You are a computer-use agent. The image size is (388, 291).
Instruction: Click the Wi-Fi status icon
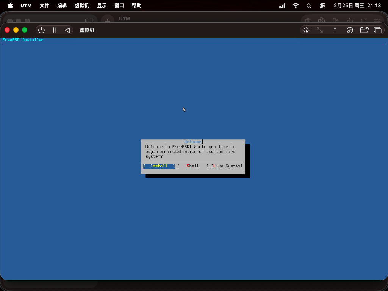296,5
